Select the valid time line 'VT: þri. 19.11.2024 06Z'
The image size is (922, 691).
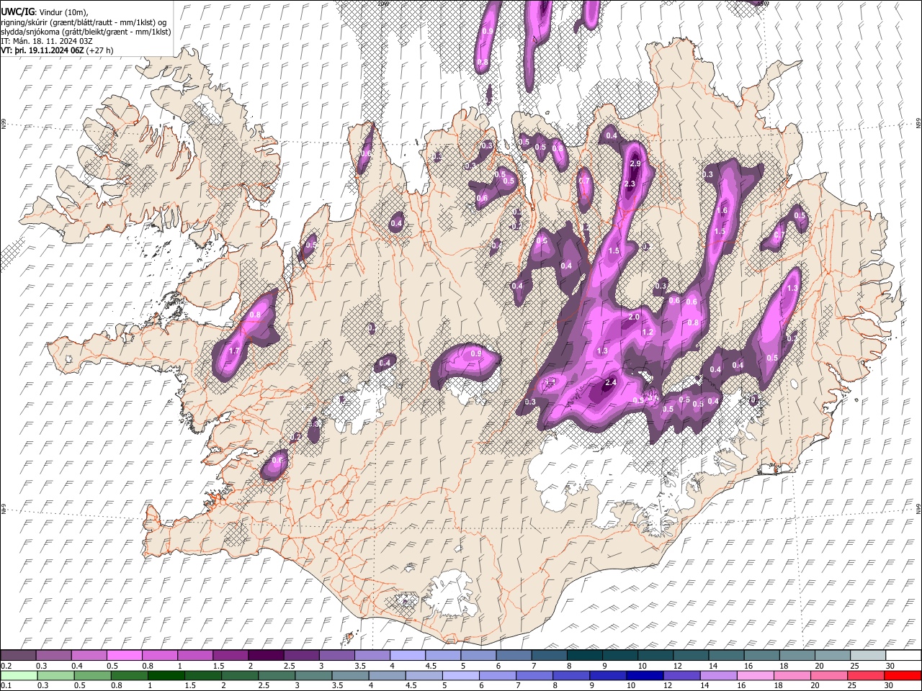pyautogui.click(x=42, y=51)
